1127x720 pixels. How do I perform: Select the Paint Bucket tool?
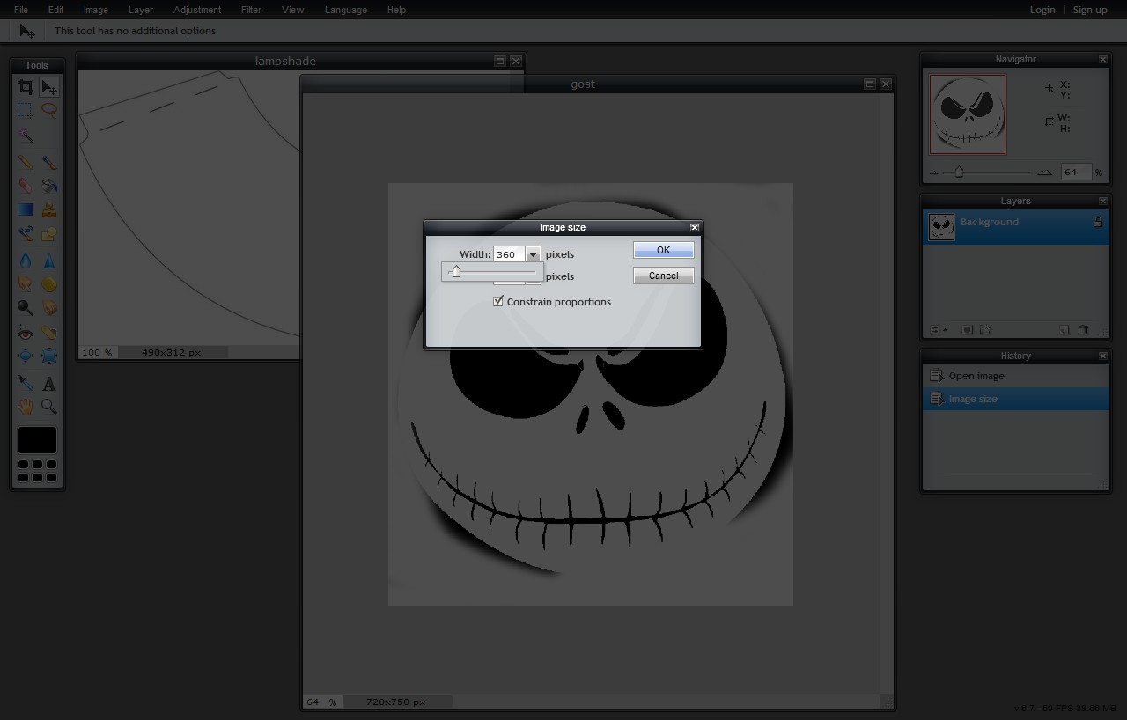(49, 186)
